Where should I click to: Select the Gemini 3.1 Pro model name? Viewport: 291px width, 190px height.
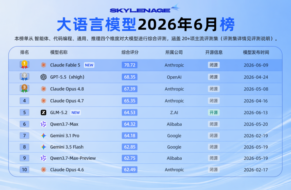point(65,136)
